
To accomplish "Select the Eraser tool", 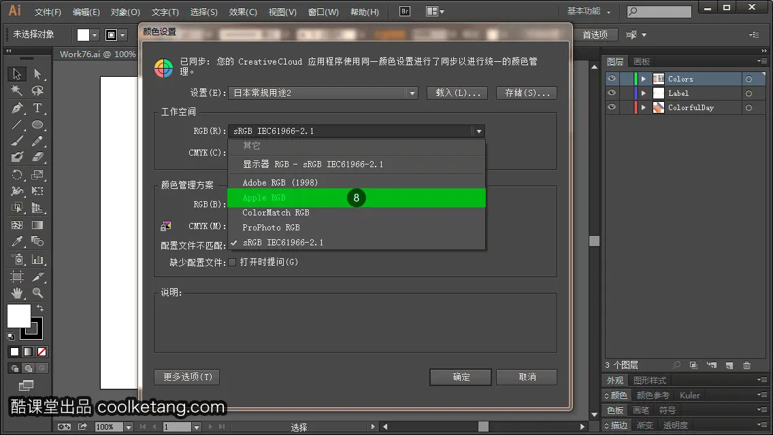I will [37, 158].
